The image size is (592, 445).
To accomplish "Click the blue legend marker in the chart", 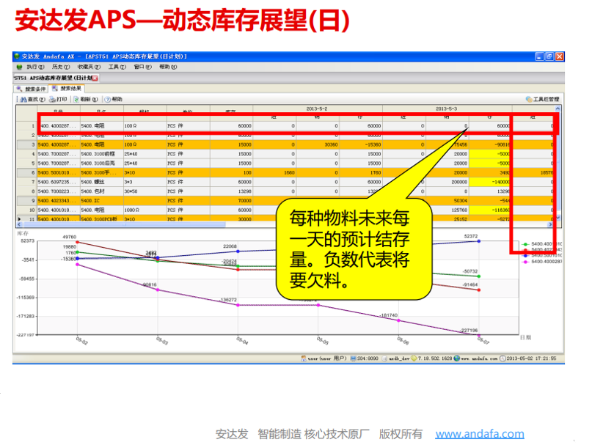I will click(x=525, y=256).
